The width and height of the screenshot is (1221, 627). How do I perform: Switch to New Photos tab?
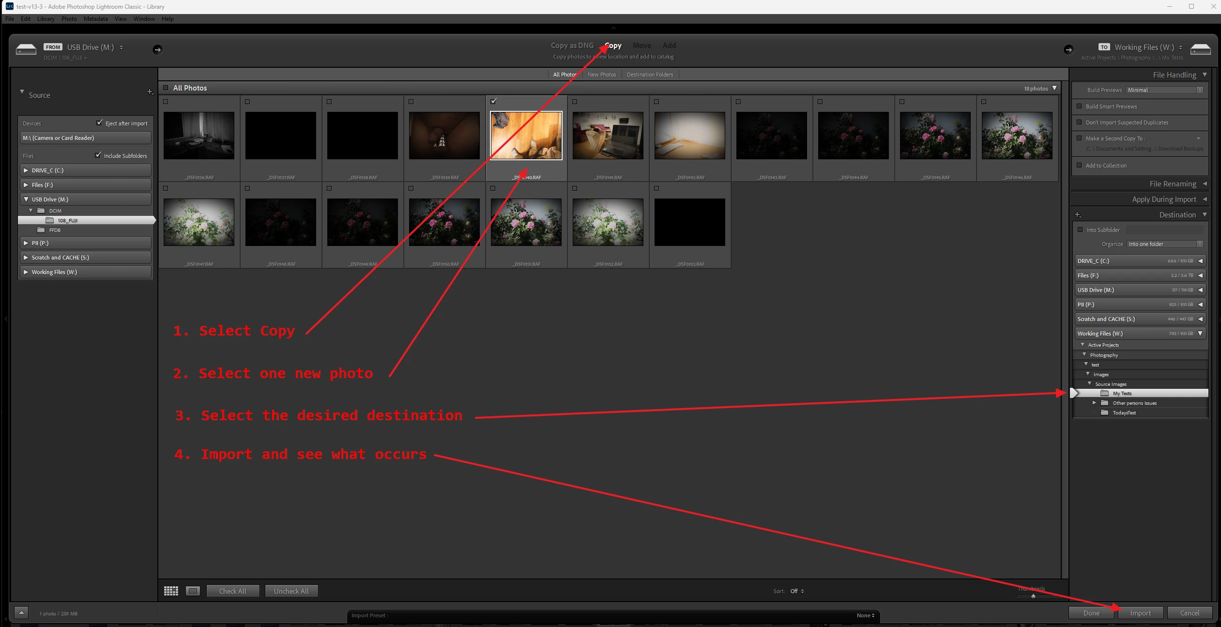(602, 75)
